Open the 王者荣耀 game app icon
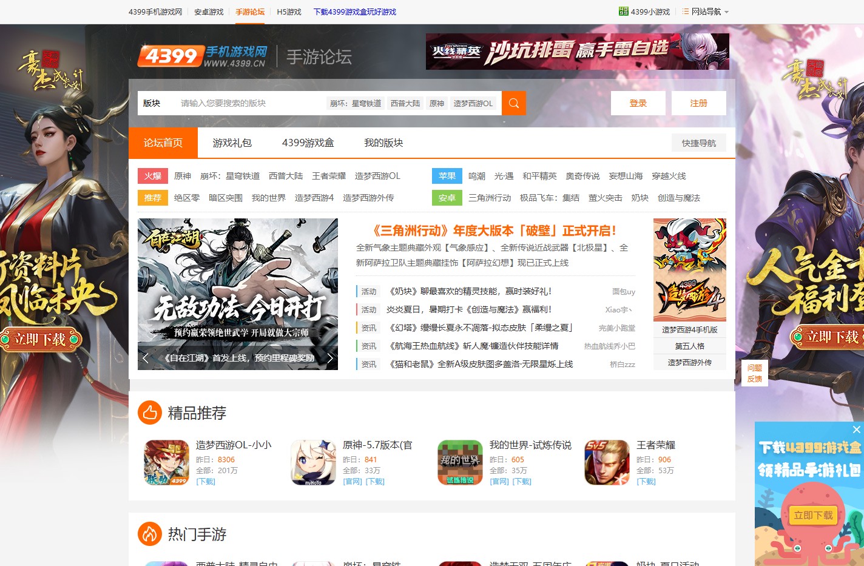This screenshot has width=864, height=566. point(607,462)
